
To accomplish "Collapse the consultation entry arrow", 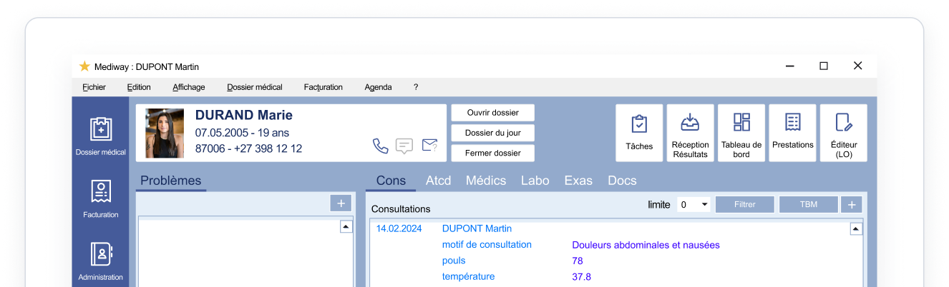I will point(855,229).
